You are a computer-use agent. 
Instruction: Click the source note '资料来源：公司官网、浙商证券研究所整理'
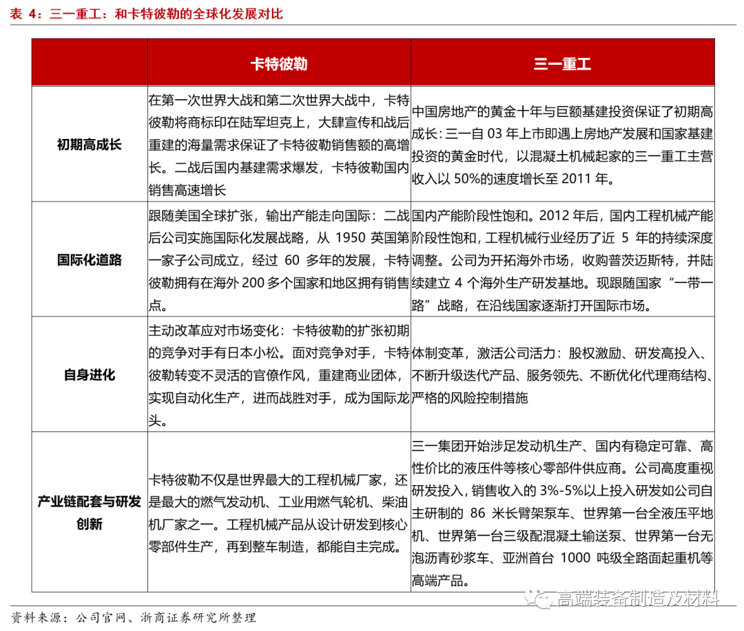click(134, 617)
